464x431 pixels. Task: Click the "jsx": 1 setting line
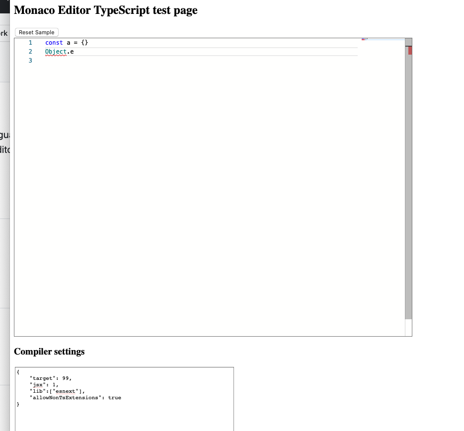pos(44,384)
